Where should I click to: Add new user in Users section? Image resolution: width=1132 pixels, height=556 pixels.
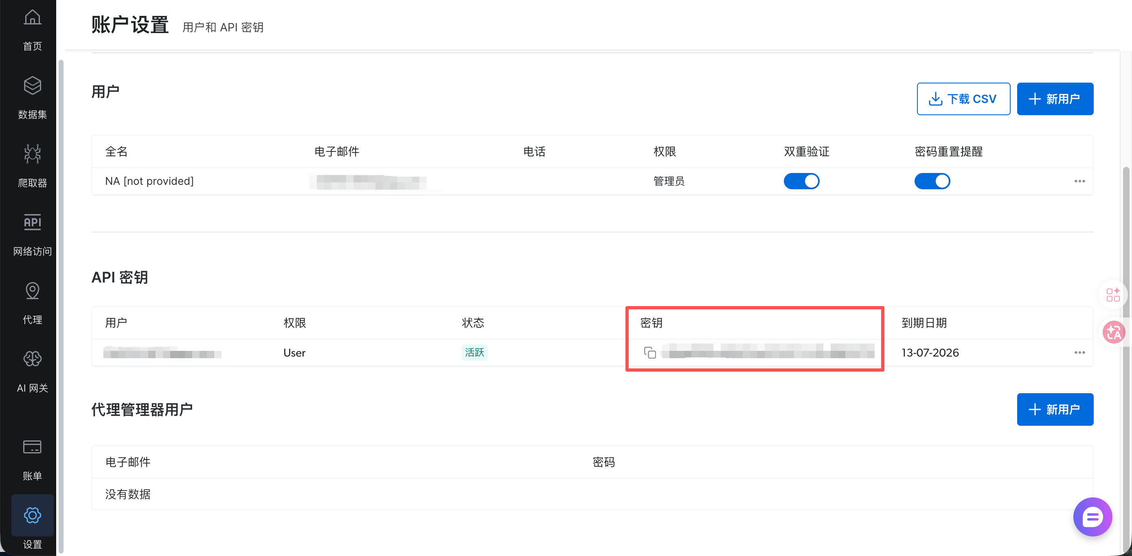[1055, 99]
